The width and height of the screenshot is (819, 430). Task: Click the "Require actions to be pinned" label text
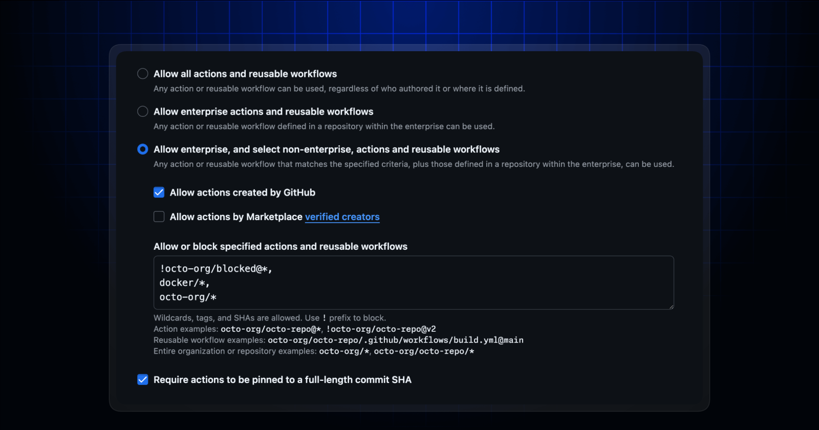(282, 379)
